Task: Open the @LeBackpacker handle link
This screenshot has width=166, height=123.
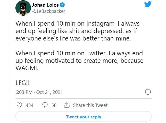Action: click(x=48, y=11)
